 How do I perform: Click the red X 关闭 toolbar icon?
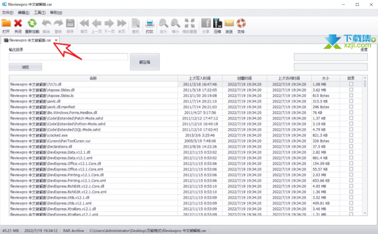(x=18, y=24)
